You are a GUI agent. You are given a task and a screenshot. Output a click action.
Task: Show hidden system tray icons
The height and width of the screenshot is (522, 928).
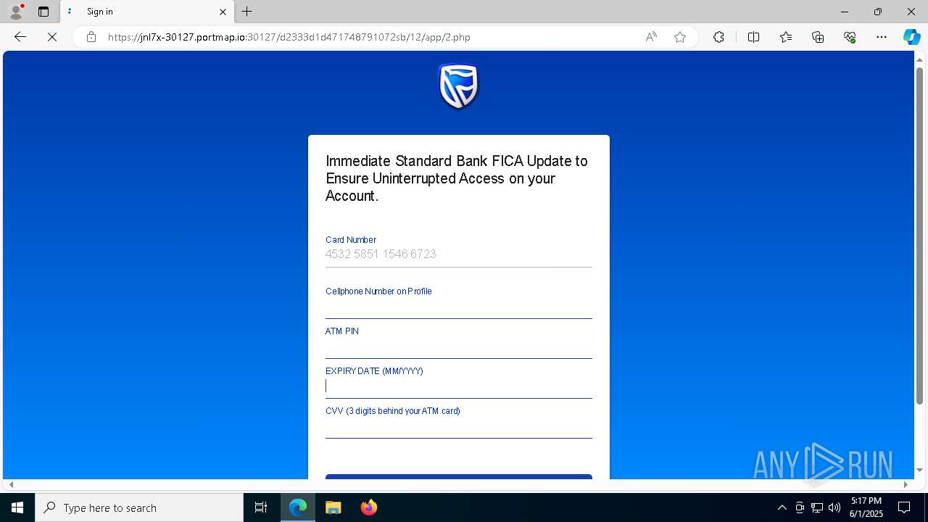click(x=782, y=507)
